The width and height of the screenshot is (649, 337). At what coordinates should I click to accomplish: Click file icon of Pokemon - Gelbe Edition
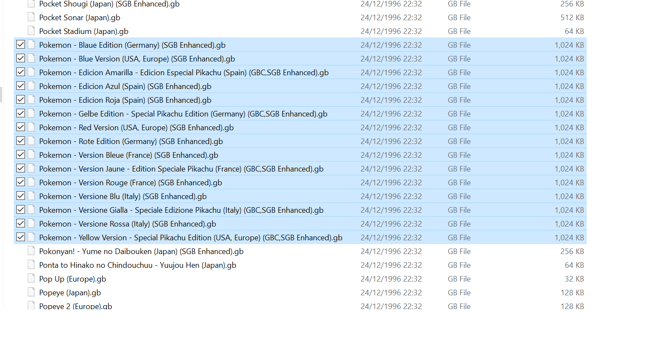pos(31,113)
